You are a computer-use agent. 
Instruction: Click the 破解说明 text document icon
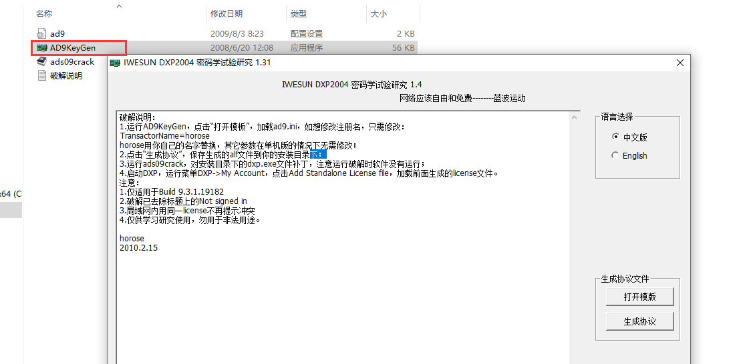pyautogui.click(x=42, y=76)
